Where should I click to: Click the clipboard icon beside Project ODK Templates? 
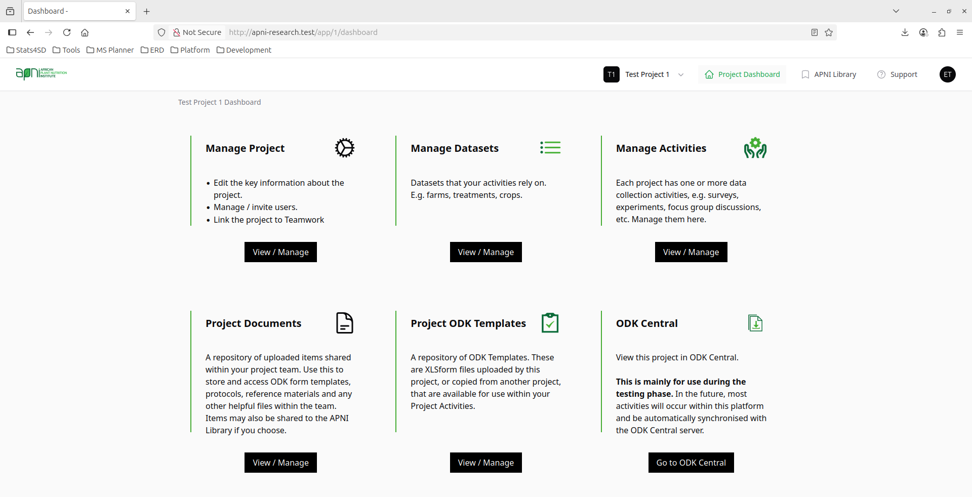pyautogui.click(x=550, y=323)
